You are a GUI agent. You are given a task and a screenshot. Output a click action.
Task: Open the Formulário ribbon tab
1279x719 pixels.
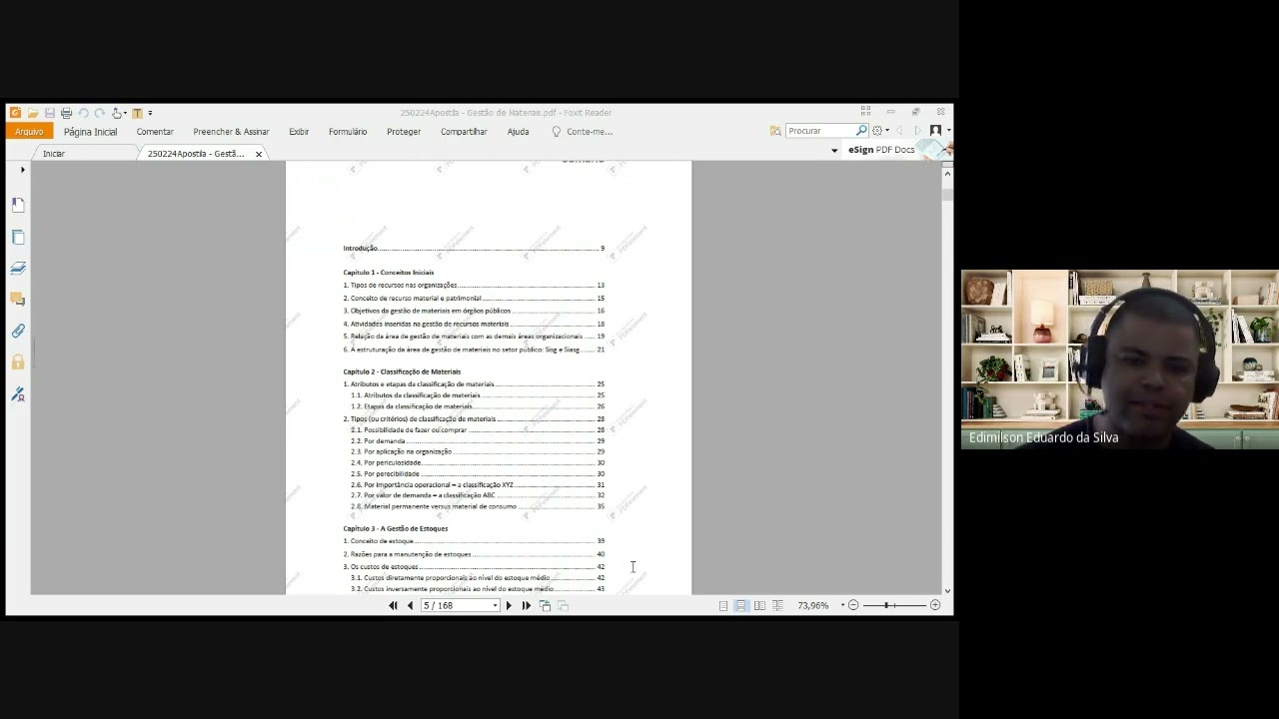point(348,132)
